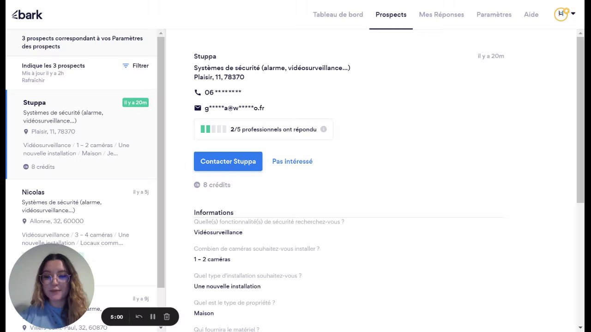Click the left list scrollbar up arrow
The height and width of the screenshot is (332, 591).
click(161, 33)
